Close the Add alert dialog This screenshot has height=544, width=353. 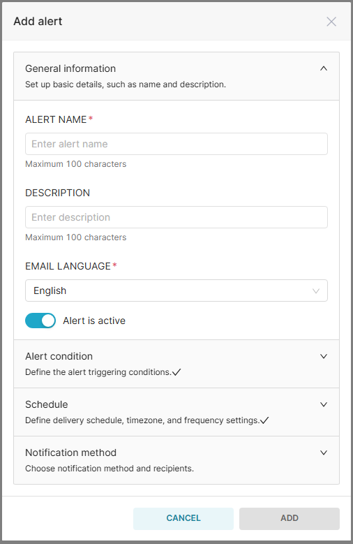coord(331,22)
